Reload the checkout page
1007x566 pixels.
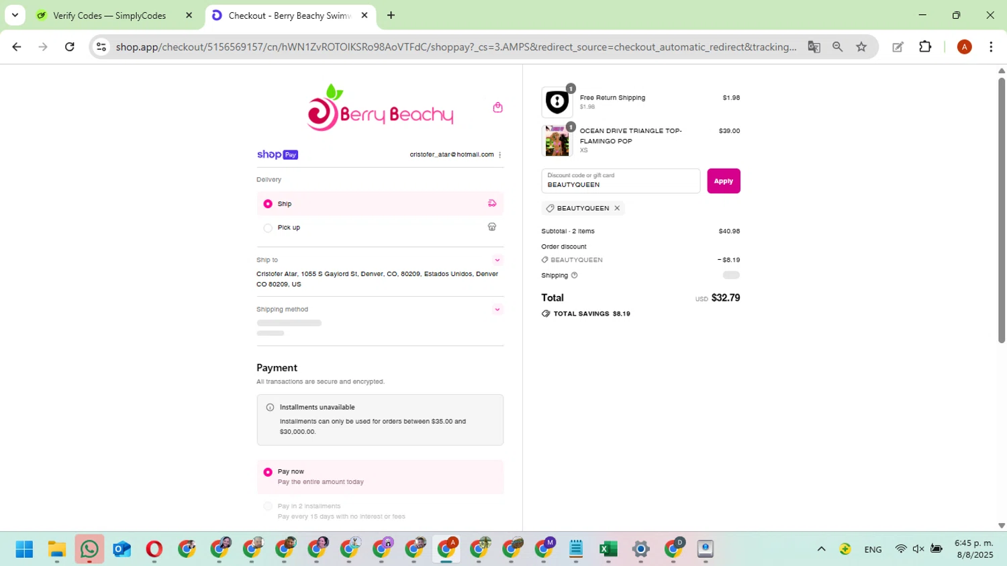[70, 47]
